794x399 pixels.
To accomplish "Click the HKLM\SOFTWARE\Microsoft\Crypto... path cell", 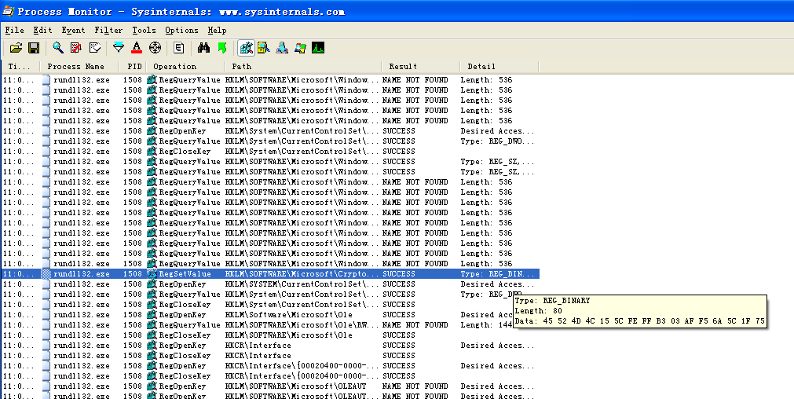I will (302, 273).
